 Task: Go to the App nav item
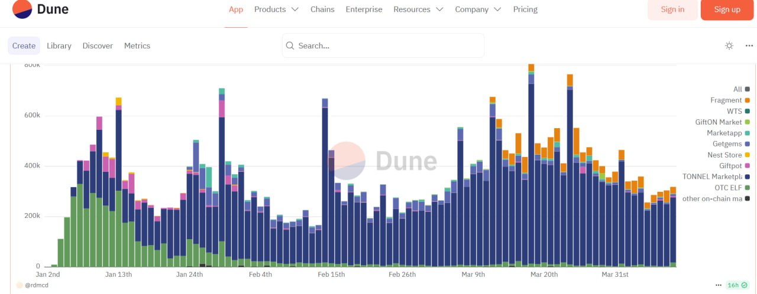coord(236,9)
